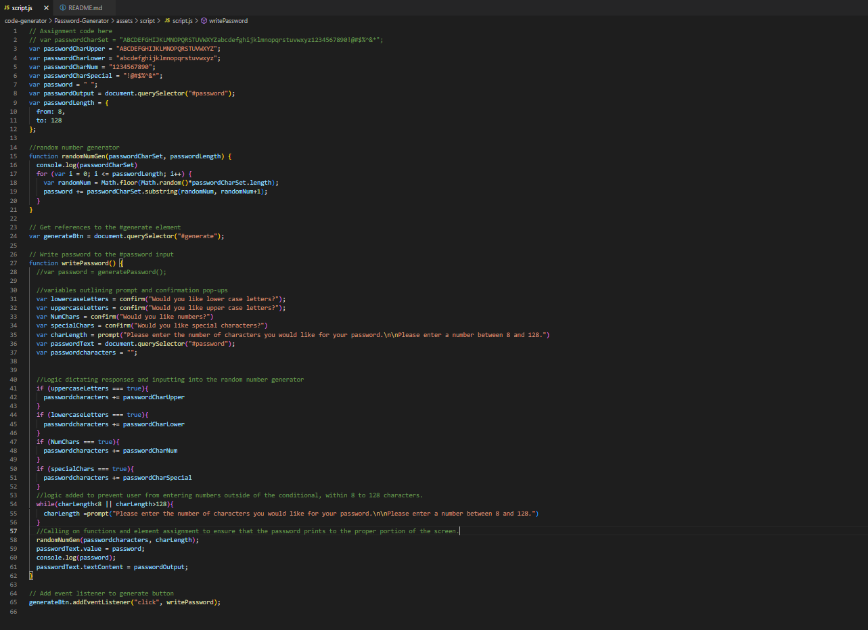The image size is (868, 630).
Task: Close the script.js tab
Action: 45,7
